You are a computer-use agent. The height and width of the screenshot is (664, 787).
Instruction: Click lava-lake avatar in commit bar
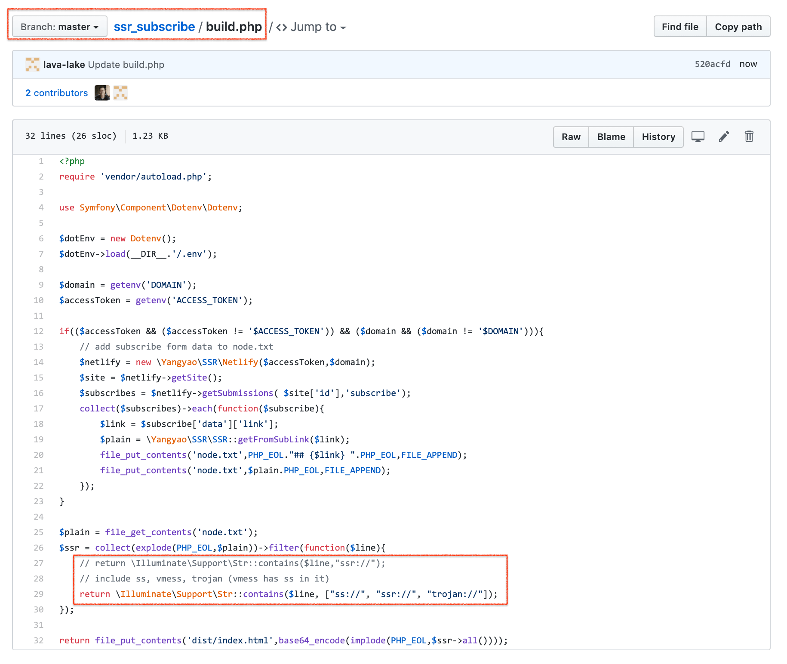(x=33, y=64)
